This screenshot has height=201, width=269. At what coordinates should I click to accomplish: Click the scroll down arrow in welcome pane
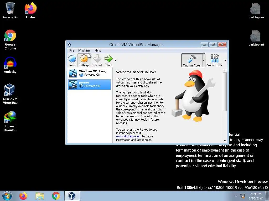coord(225,141)
